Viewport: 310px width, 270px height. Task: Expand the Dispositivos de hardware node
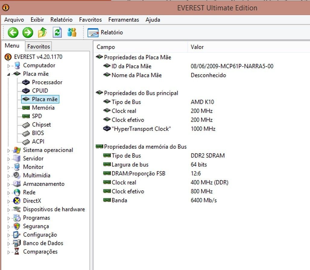8,210
